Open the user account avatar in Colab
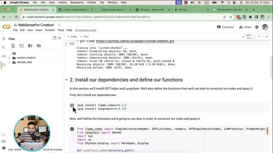The height and width of the screenshot is (153, 273). (x=265, y=27)
